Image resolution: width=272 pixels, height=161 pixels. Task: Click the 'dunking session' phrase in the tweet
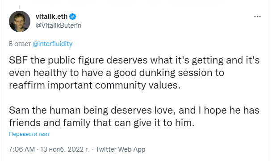click(x=175, y=73)
